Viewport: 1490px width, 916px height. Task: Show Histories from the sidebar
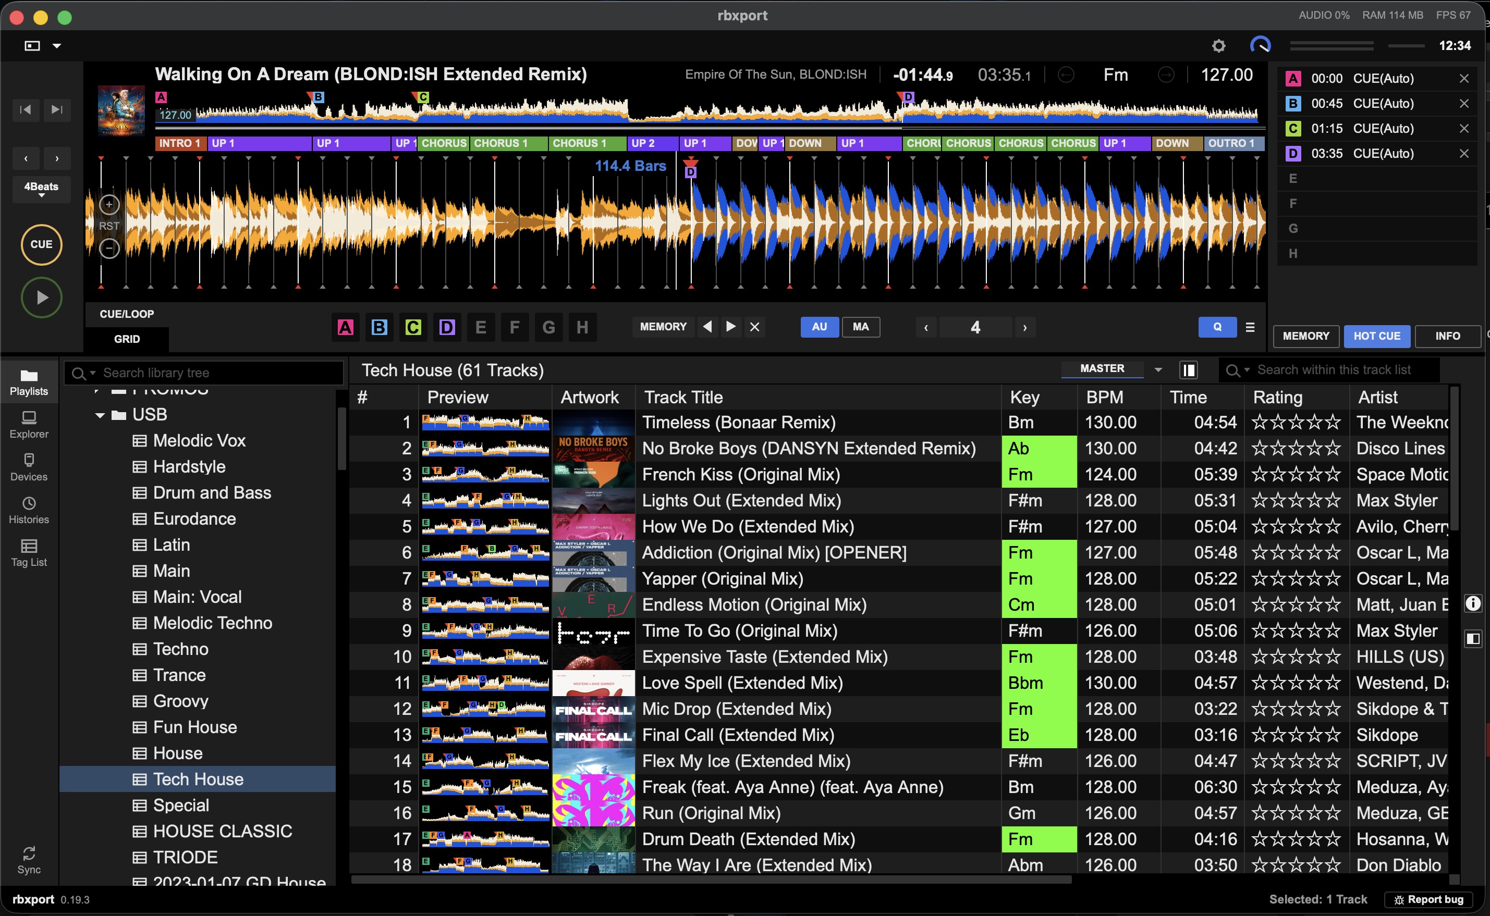pos(29,510)
